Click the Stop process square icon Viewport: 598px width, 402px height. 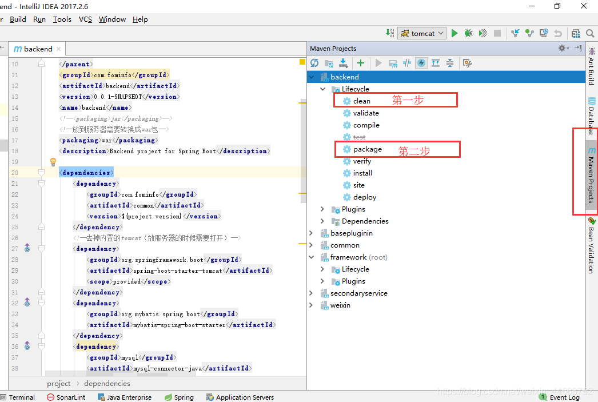point(497,33)
